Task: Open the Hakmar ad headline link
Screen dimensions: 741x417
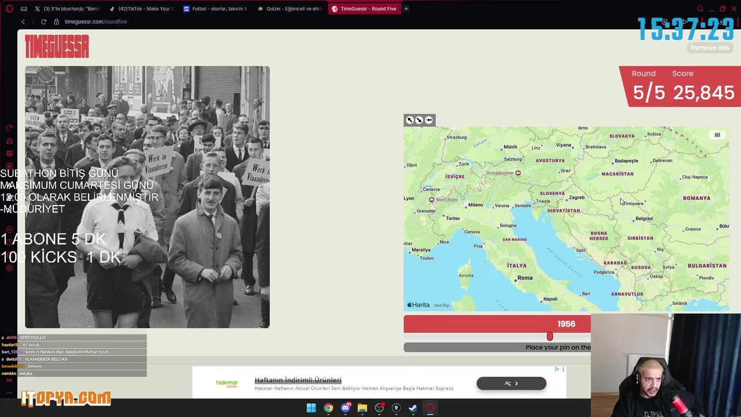Action: click(298, 380)
